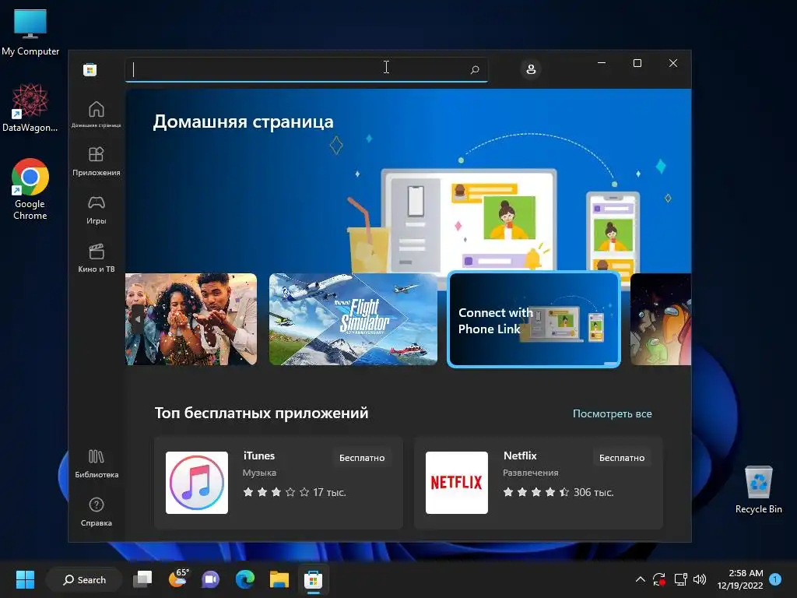The height and width of the screenshot is (598, 797).
Task: Click the iTunes app title text
Action: [258, 456]
